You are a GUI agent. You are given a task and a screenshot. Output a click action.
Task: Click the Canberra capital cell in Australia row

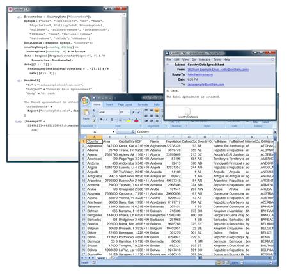coord(126,193)
